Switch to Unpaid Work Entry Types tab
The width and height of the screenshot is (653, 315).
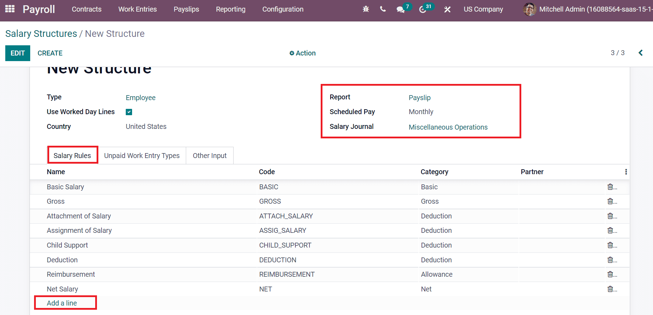point(142,156)
